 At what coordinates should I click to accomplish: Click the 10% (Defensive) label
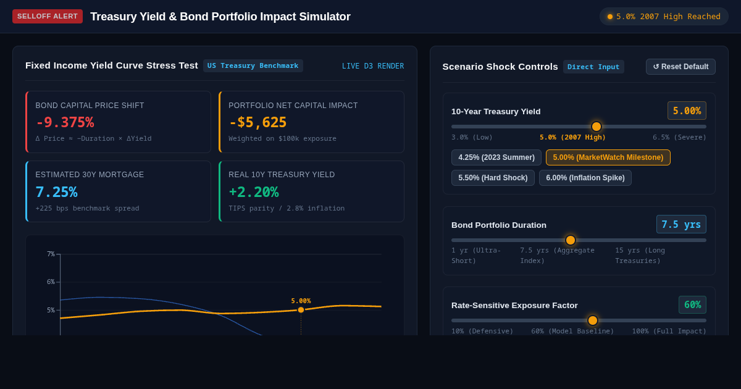[x=482, y=331]
